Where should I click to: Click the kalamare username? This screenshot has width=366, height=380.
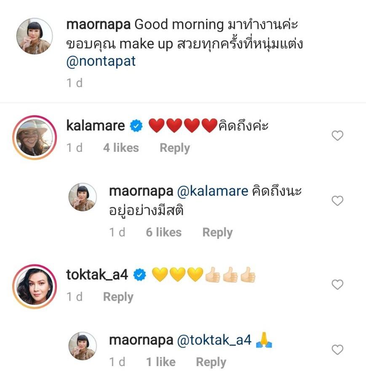[x=96, y=126]
